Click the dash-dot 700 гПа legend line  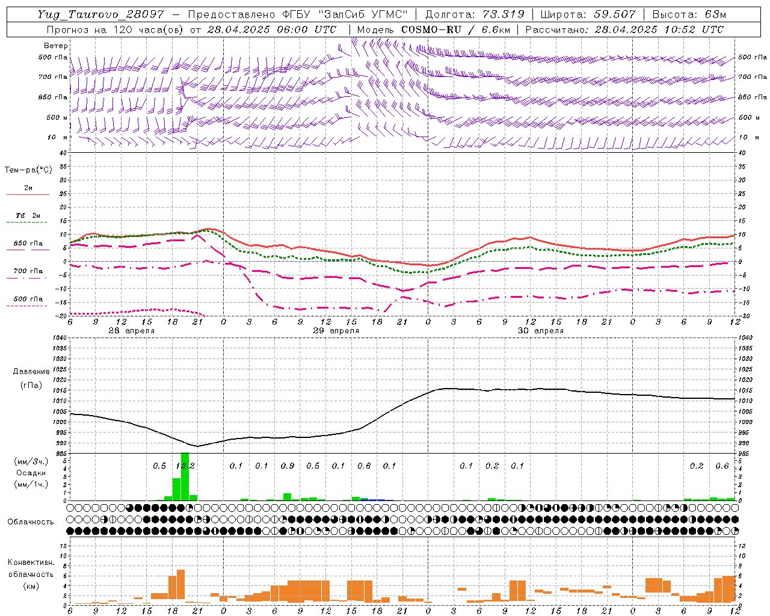(x=26, y=278)
